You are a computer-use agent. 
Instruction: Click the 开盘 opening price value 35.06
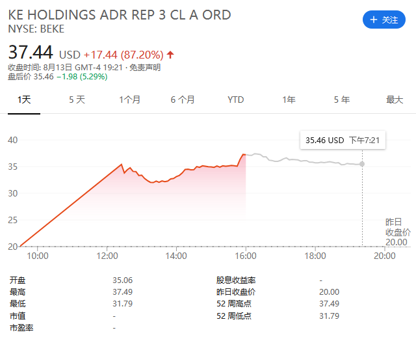pyautogui.click(x=122, y=280)
